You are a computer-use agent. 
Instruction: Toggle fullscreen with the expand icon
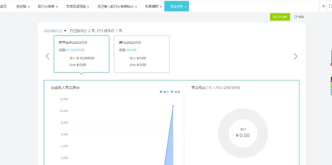pyautogui.click(x=330, y=6)
